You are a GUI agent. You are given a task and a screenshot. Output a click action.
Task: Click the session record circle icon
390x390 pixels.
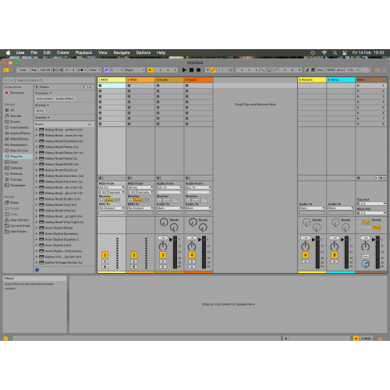231,70
